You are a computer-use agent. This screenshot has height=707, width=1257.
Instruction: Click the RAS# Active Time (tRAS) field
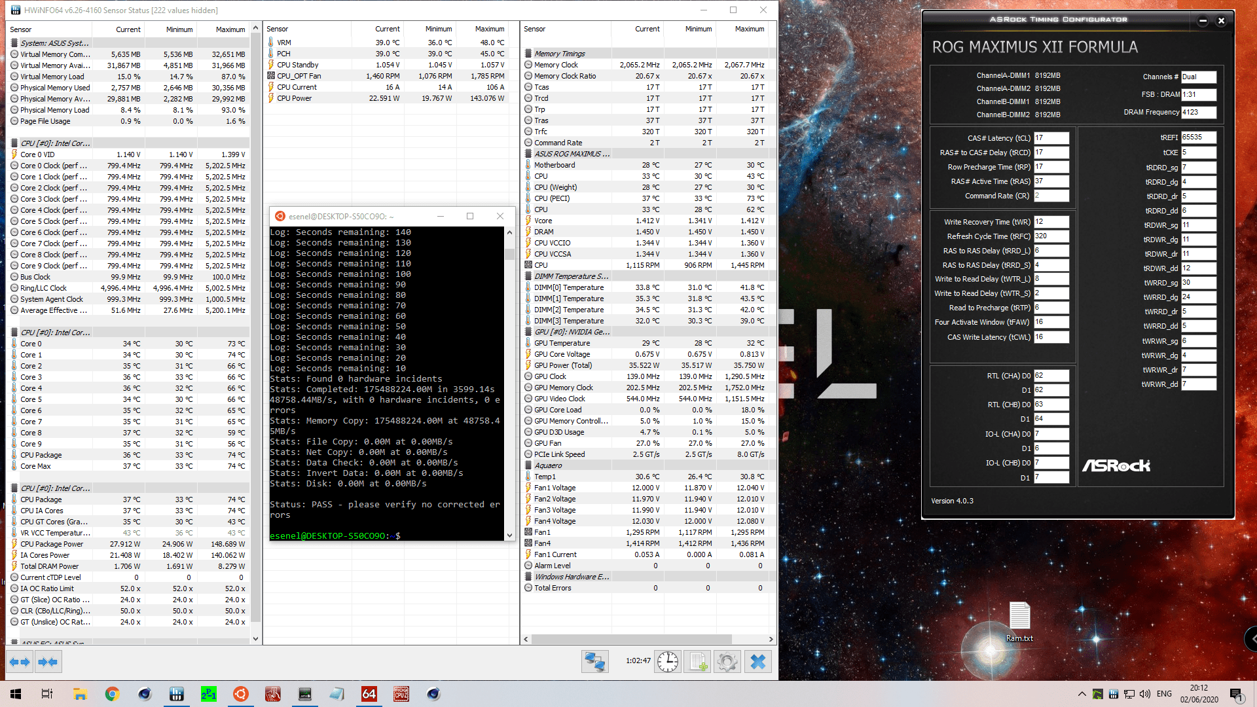coord(1051,181)
